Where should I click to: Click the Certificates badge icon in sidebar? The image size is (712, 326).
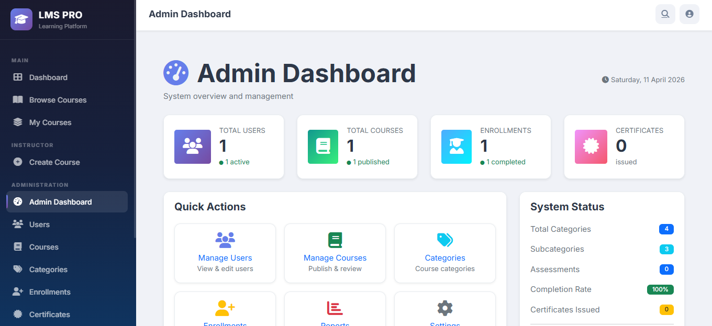[x=18, y=314]
